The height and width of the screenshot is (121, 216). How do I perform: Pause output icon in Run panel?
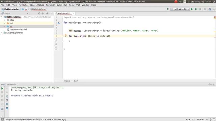click(x=2, y=96)
